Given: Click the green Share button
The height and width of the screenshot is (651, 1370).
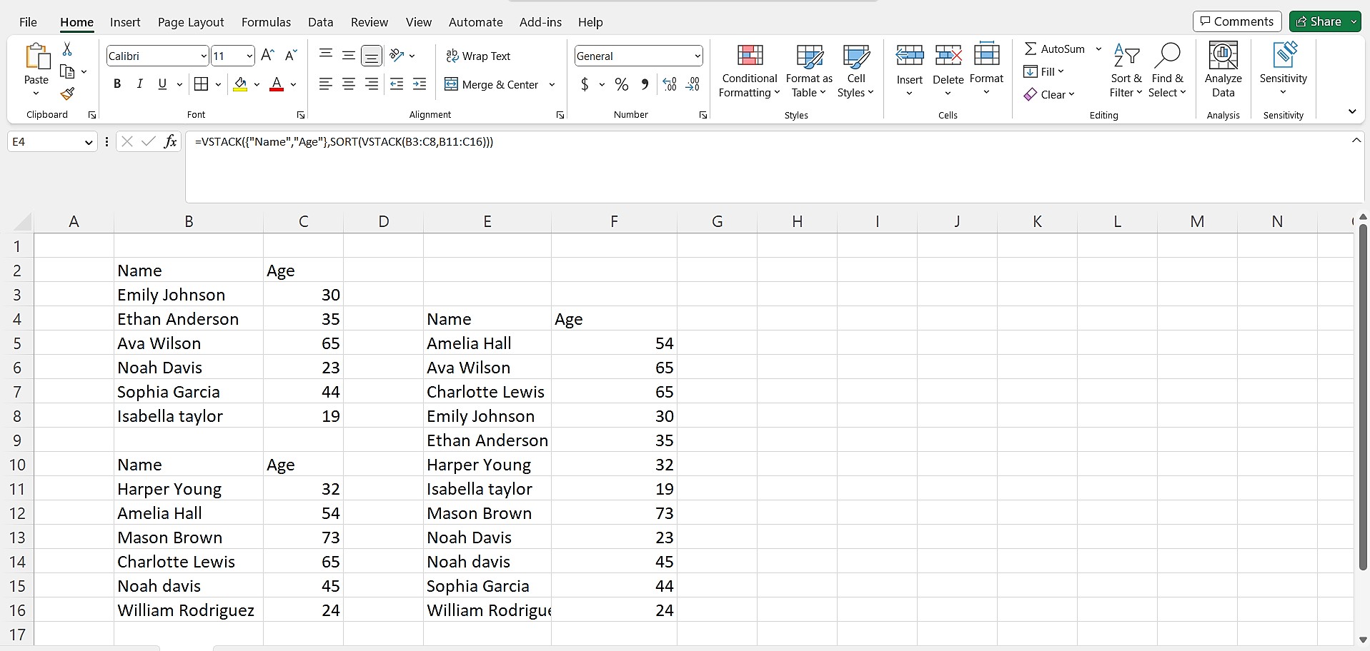Looking at the screenshot, I should point(1318,21).
